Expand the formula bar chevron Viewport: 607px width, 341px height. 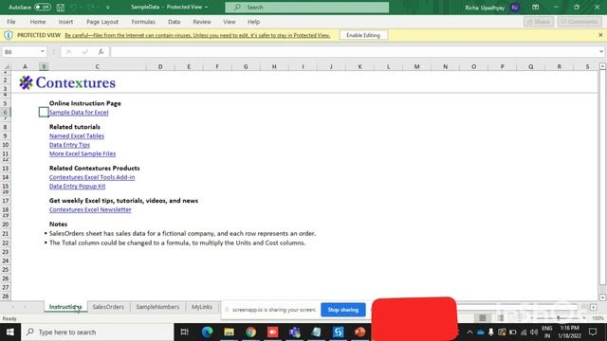600,51
